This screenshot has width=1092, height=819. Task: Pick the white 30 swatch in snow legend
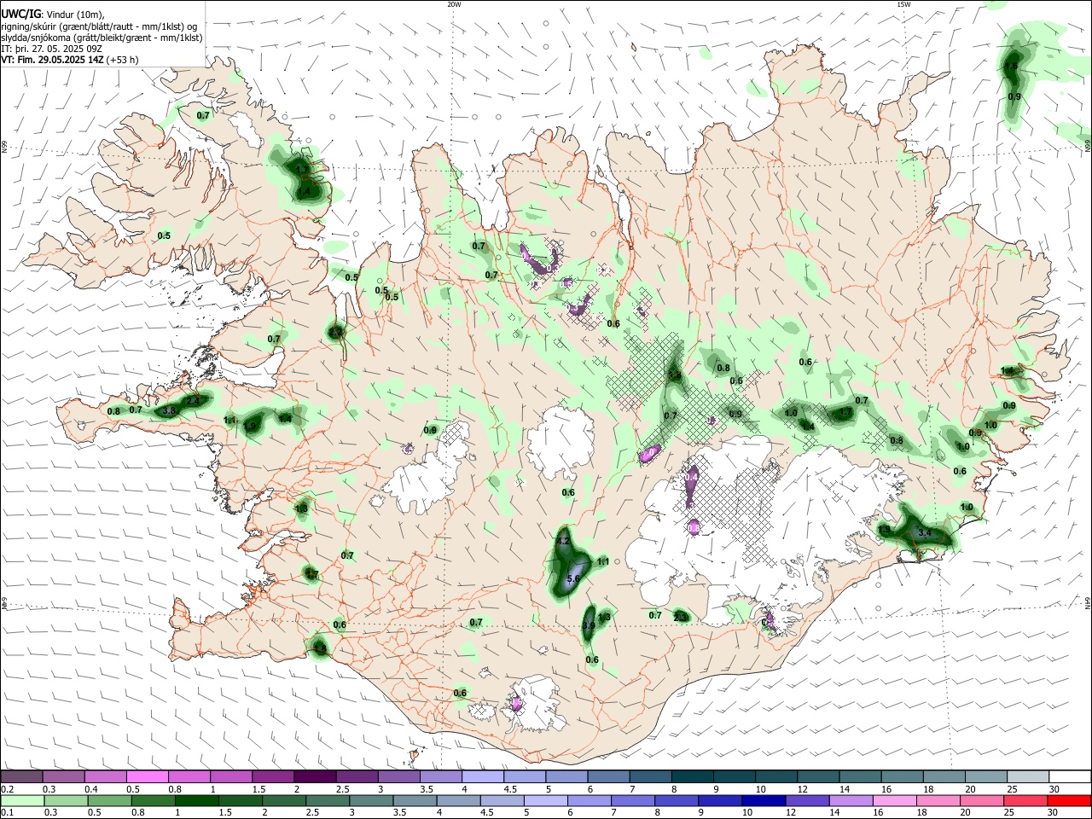coord(1070,777)
